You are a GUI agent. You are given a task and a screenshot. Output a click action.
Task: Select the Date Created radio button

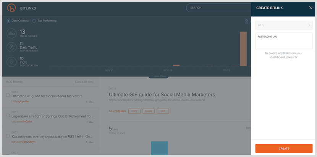pos(8,21)
